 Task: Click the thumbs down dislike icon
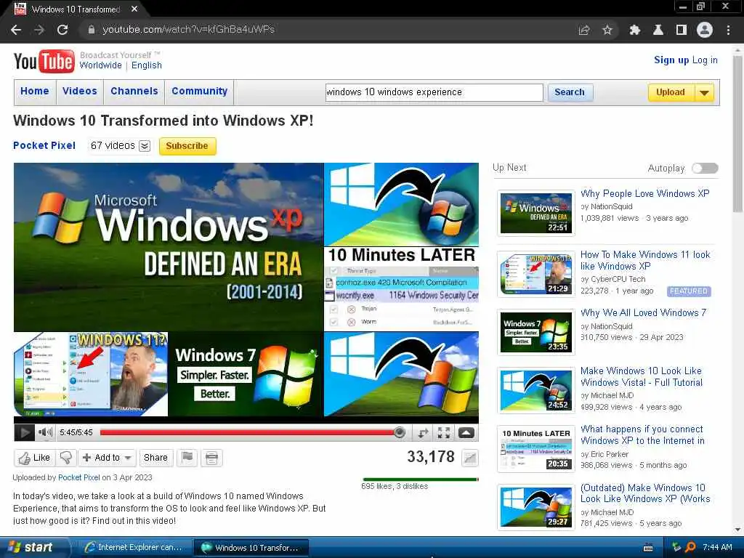[x=66, y=458]
